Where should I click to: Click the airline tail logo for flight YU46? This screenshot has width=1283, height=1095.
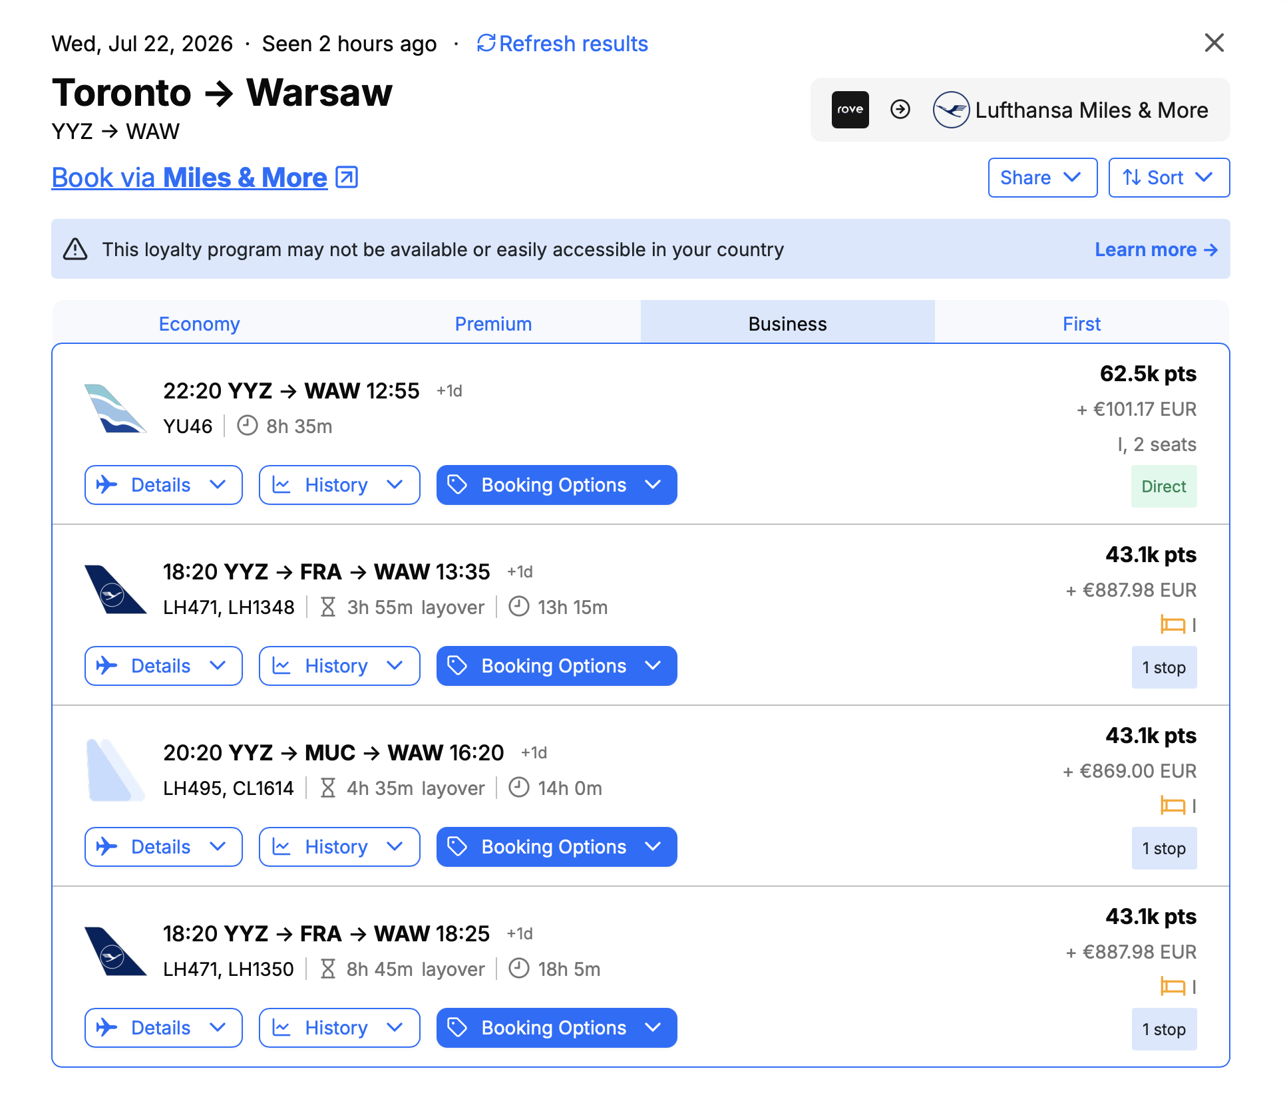click(114, 408)
